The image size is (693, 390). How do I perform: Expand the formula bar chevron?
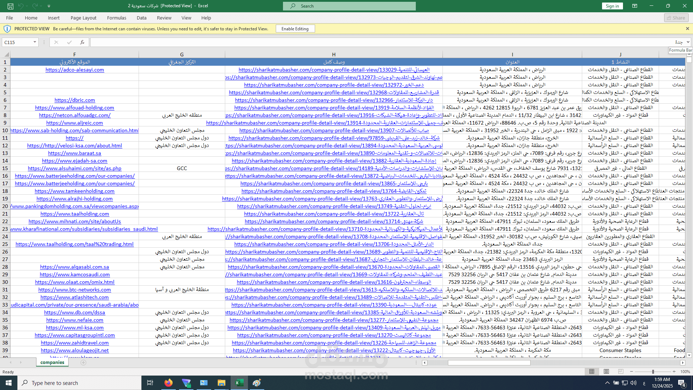pos(688,42)
